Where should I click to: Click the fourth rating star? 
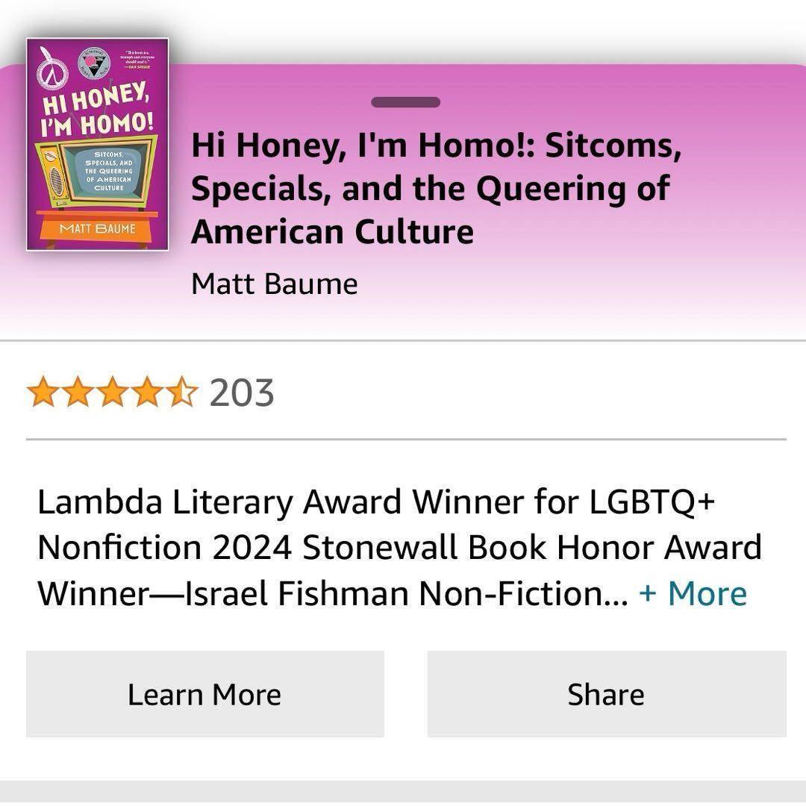(148, 393)
